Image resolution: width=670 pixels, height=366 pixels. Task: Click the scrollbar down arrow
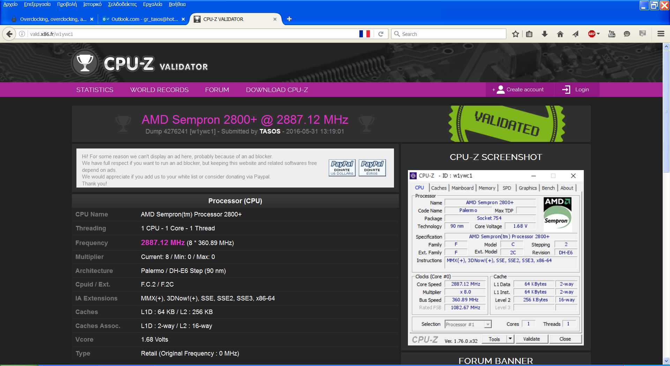[x=666, y=360]
